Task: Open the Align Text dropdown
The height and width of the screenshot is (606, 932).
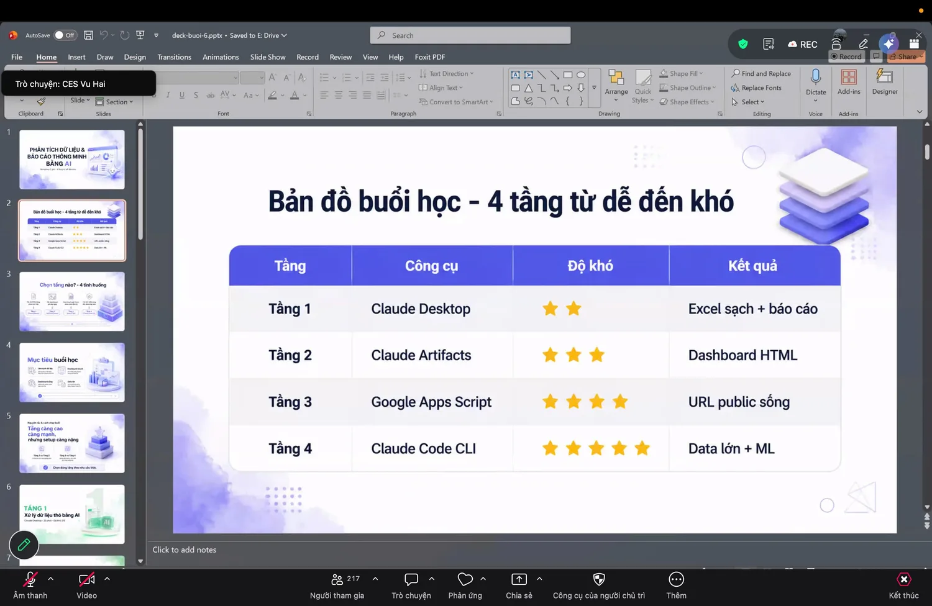Action: (x=441, y=88)
